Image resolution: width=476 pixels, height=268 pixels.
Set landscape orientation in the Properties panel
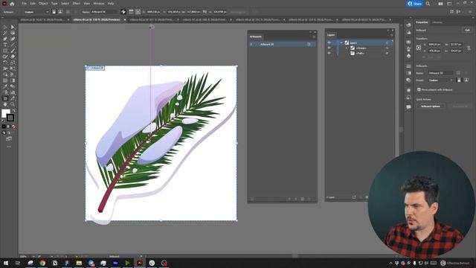(x=466, y=80)
